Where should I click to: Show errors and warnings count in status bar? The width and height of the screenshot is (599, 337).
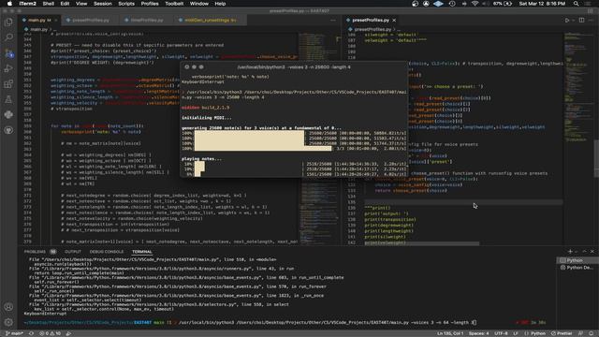click(x=50, y=333)
